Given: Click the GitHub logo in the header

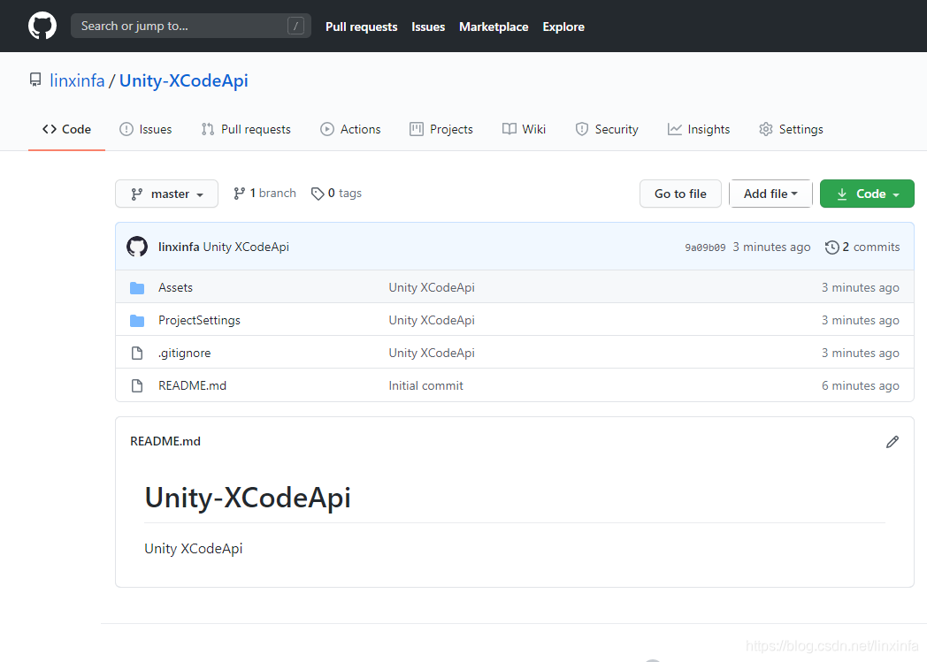Looking at the screenshot, I should (x=42, y=26).
